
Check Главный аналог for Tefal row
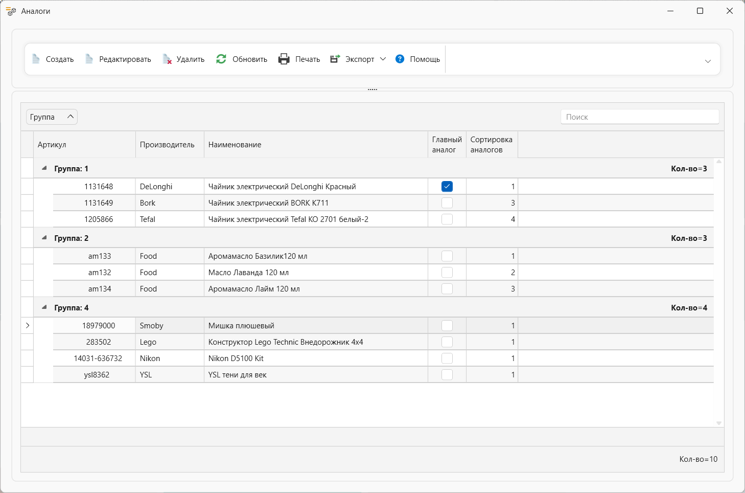[x=447, y=219]
